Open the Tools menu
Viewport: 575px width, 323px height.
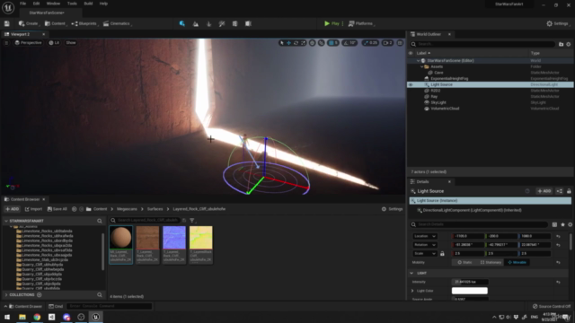(x=72, y=4)
